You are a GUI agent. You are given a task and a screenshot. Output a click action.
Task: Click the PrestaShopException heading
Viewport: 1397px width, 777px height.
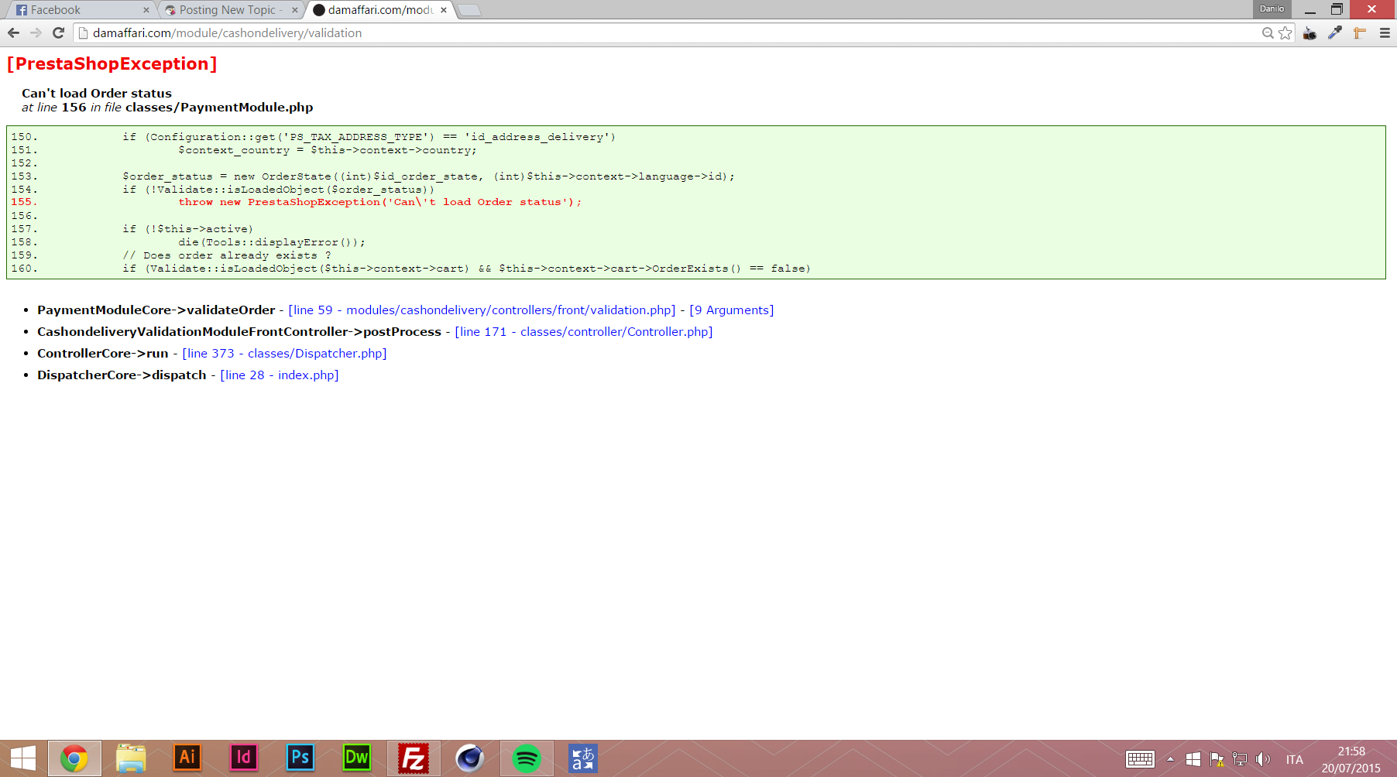coord(112,63)
